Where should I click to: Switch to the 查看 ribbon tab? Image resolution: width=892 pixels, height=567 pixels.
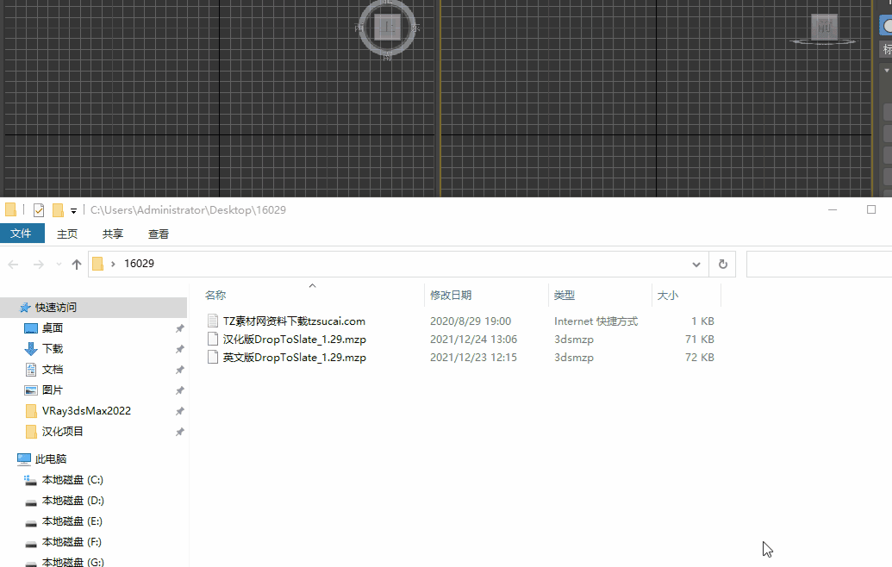pyautogui.click(x=159, y=234)
